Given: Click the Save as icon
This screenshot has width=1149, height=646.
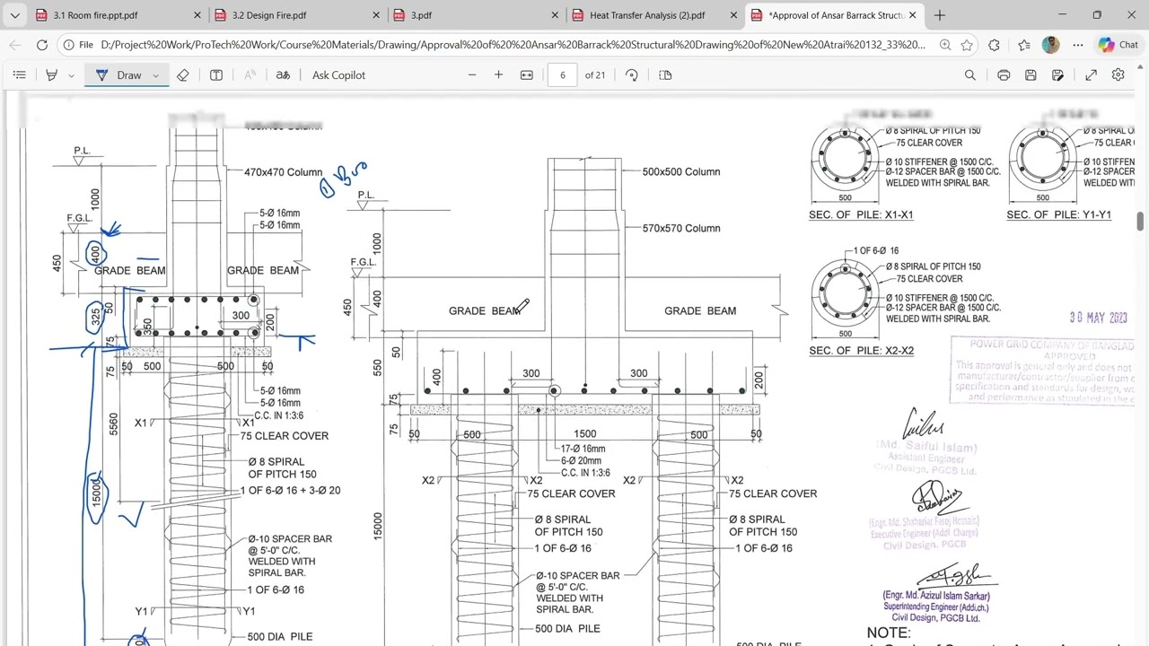Looking at the screenshot, I should (x=1058, y=75).
